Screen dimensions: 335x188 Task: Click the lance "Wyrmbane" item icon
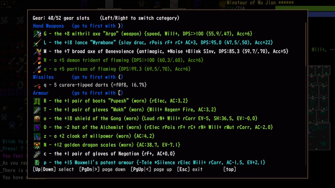click(37, 43)
